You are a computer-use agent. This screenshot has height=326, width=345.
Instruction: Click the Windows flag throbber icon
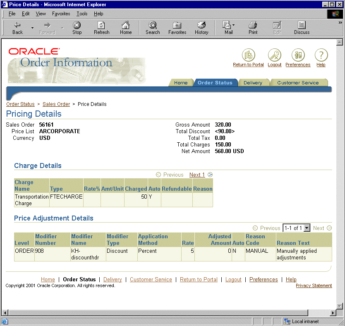[x=335, y=14]
